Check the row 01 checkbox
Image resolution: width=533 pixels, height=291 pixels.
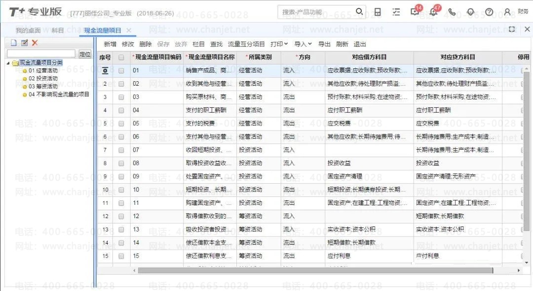point(121,70)
